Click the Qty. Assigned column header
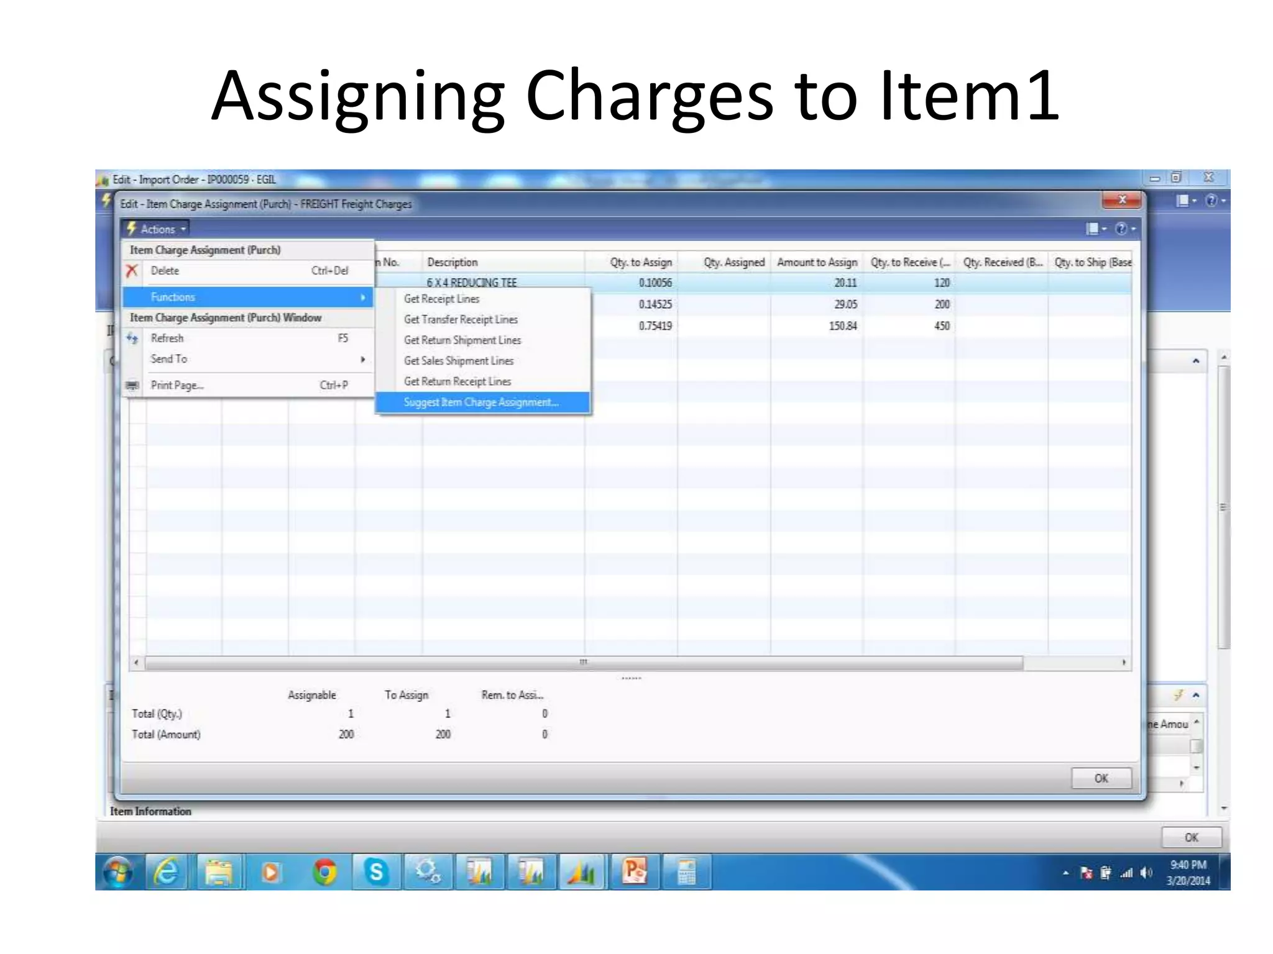The width and height of the screenshot is (1273, 954). click(x=724, y=262)
